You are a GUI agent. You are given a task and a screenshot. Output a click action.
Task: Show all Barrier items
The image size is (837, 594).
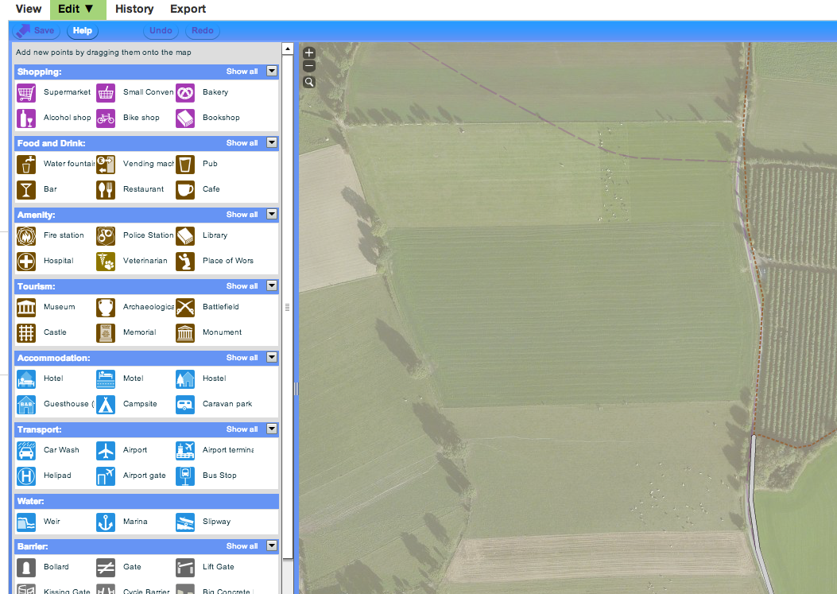[x=242, y=546]
